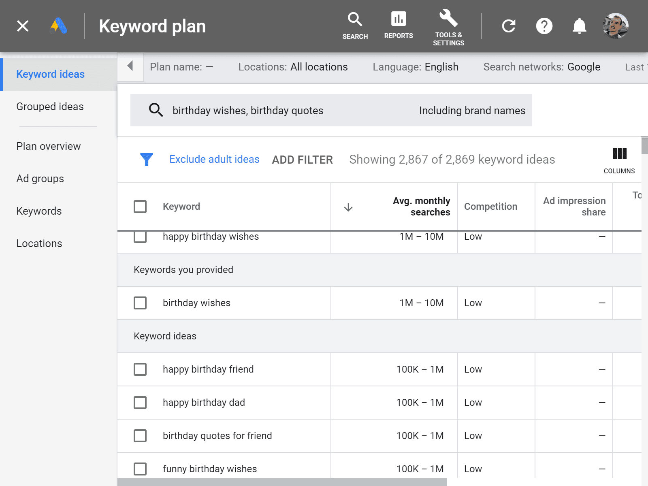Click 'Including brand names' option
648x486 pixels.
pyautogui.click(x=472, y=111)
